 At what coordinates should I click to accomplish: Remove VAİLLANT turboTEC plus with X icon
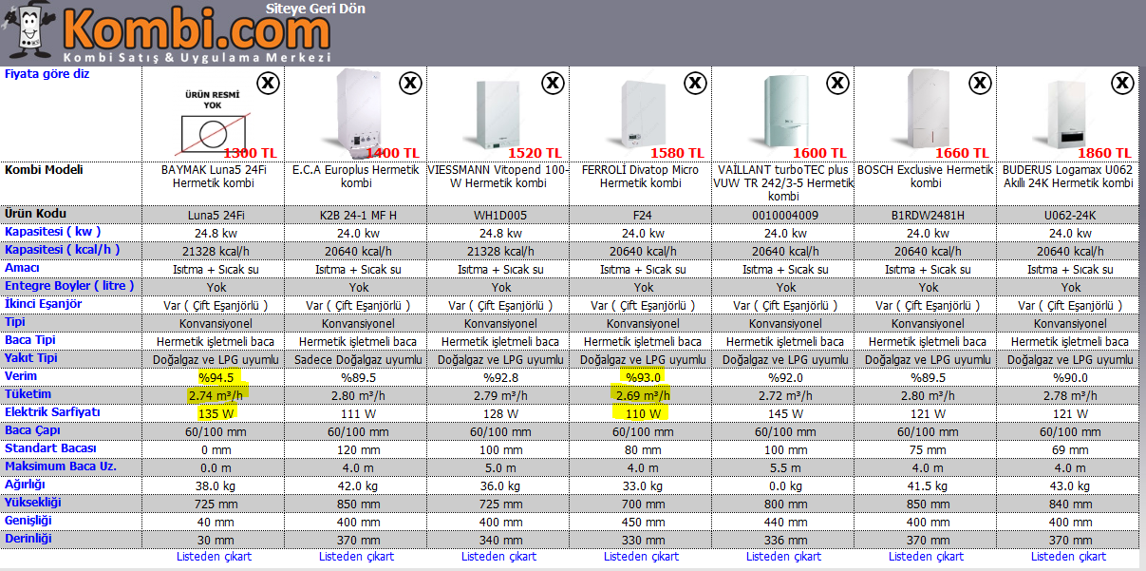(x=837, y=84)
